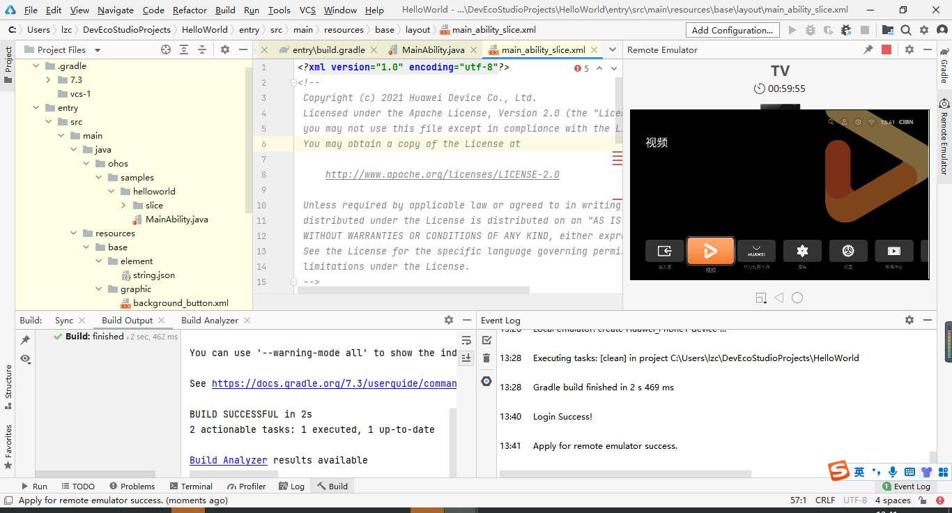The height and width of the screenshot is (513, 952).
Task: Toggle the eye view options in Build panel
Action: point(25,358)
